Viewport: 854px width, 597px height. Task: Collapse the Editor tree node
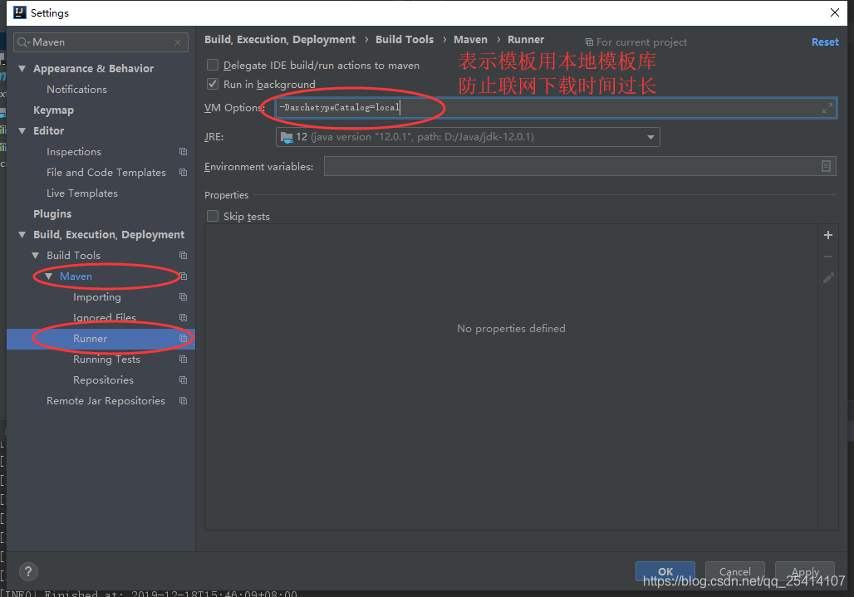[22, 130]
